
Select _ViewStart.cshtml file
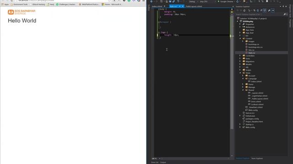(255, 108)
